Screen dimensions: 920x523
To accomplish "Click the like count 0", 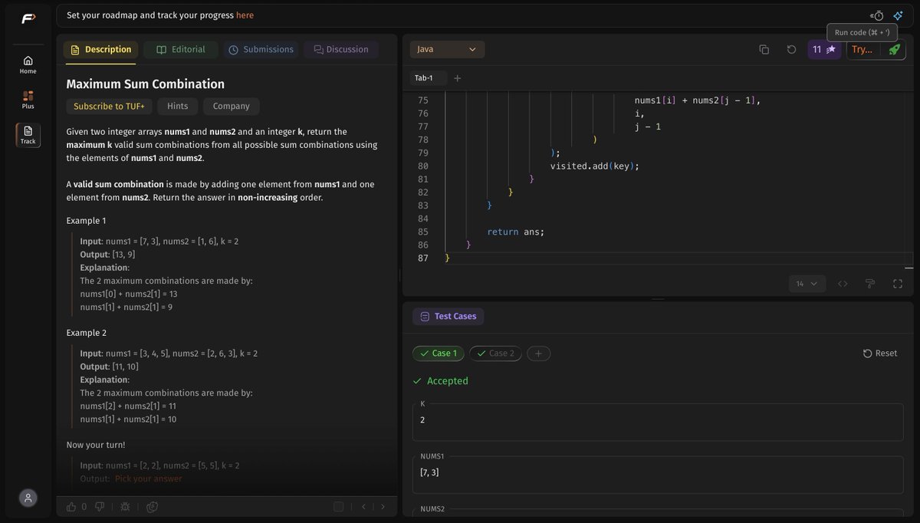I will 84,507.
